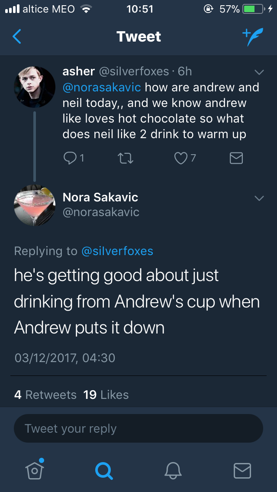This screenshot has height=492, width=277.
Task: Show the 4 Retweets list
Action: coord(45,395)
